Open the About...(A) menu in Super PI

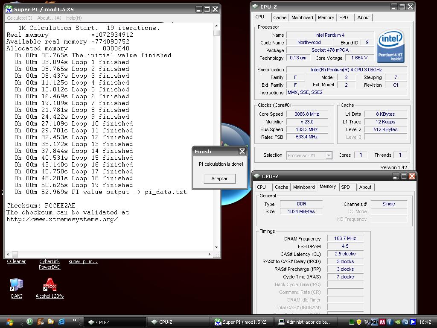click(50, 18)
